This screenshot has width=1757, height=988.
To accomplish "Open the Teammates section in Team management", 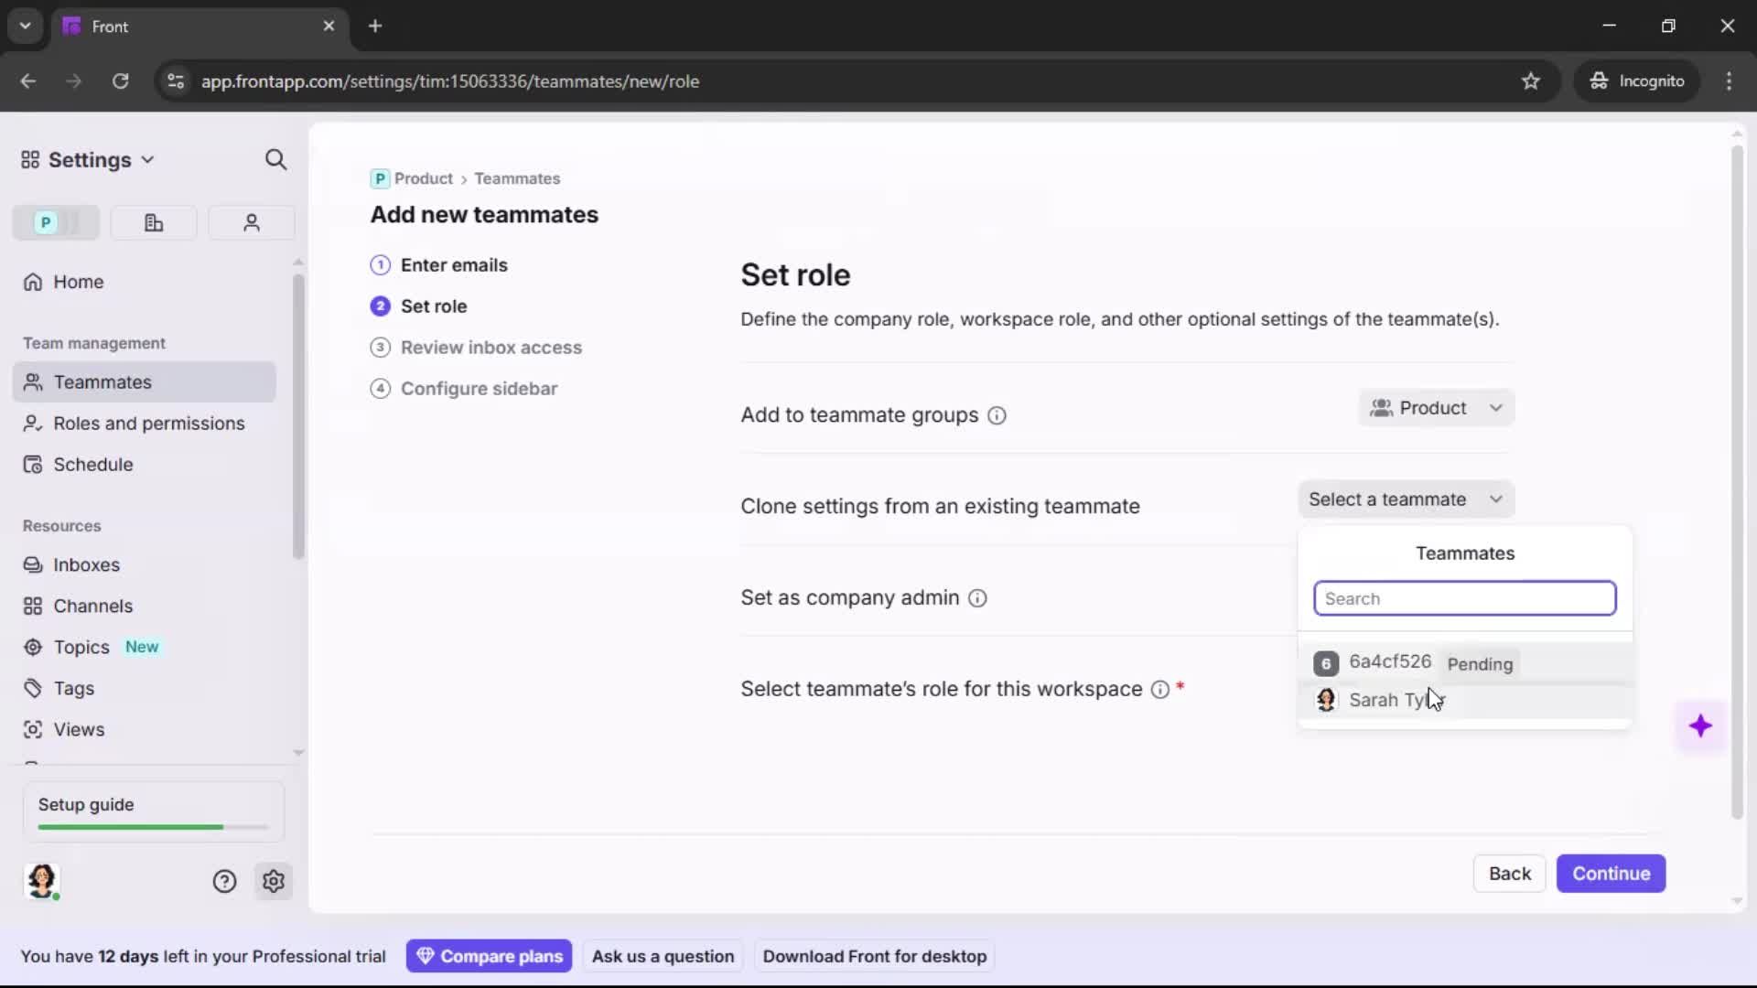I will [101, 381].
